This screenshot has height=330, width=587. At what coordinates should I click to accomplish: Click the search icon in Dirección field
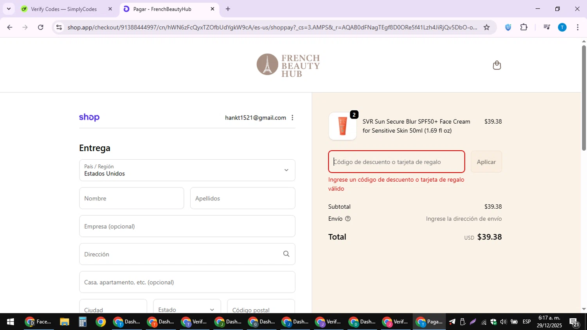286,254
